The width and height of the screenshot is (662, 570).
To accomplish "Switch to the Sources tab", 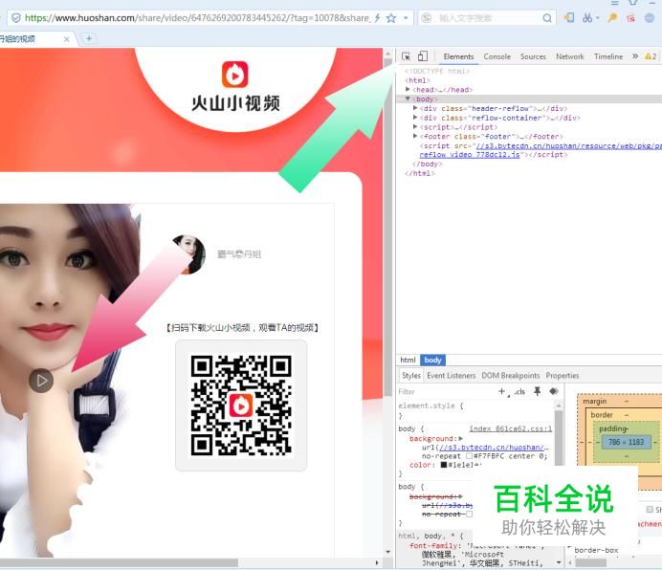I will pos(533,56).
